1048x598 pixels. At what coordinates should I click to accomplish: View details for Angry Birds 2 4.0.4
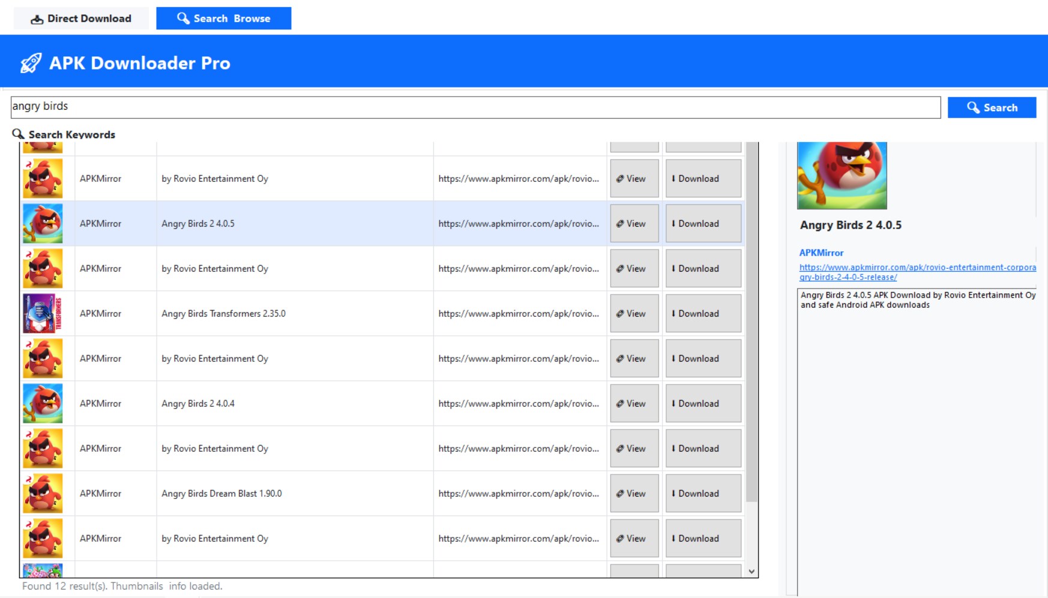[634, 403]
